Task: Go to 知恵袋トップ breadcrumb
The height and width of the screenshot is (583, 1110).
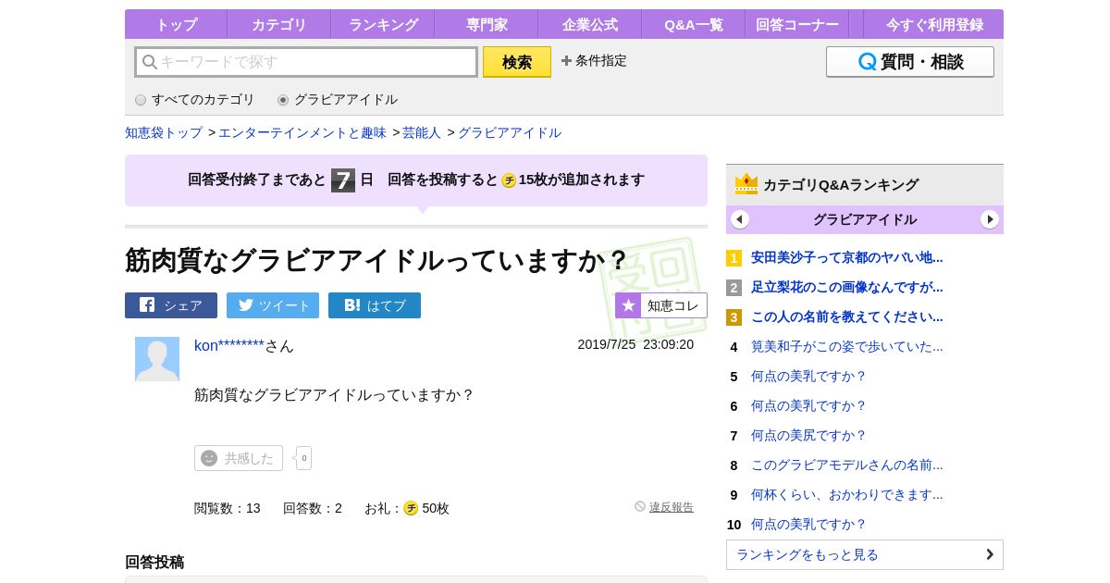Action: click(x=164, y=132)
